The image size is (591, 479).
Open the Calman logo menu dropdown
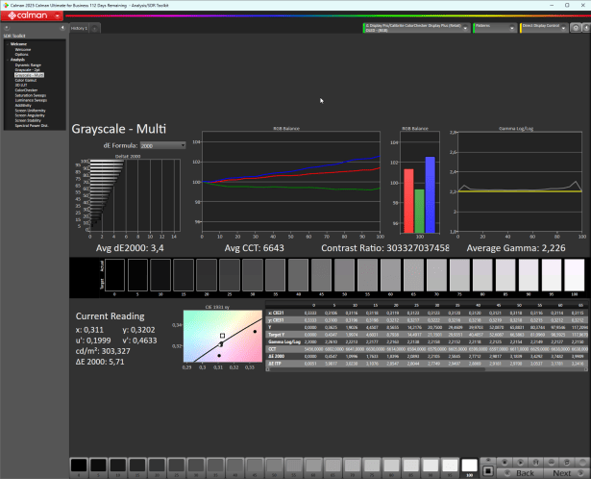point(58,15)
